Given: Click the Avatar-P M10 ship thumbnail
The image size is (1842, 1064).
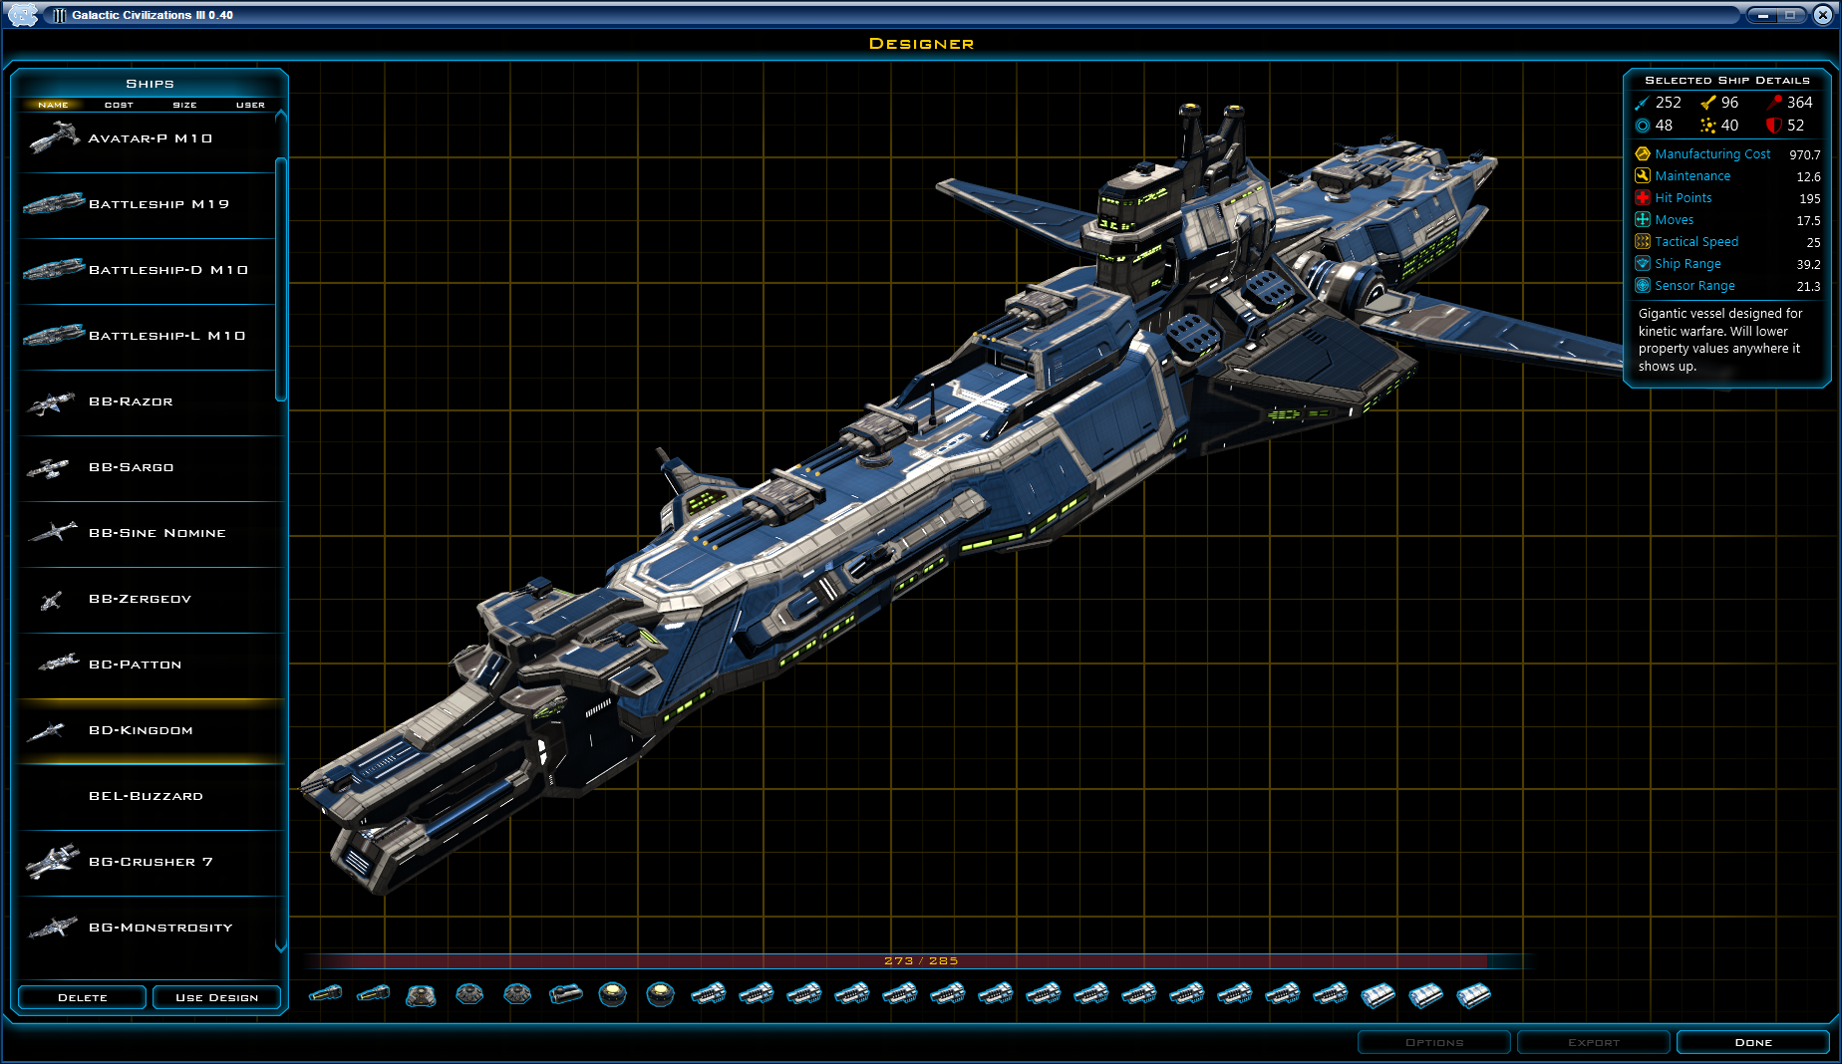Looking at the screenshot, I should click(x=54, y=137).
